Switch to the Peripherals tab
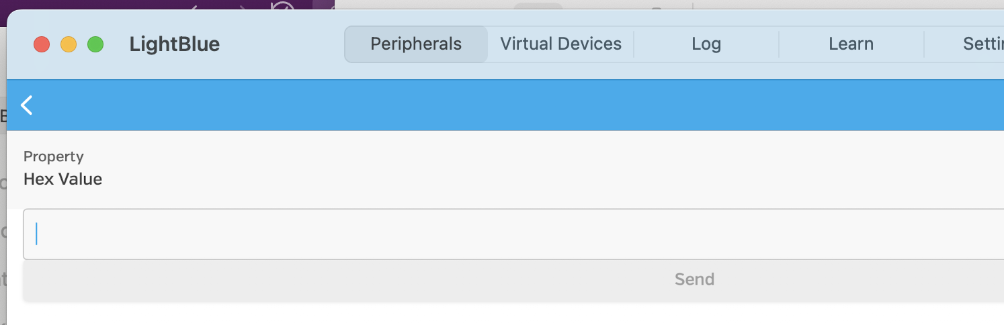 [416, 44]
